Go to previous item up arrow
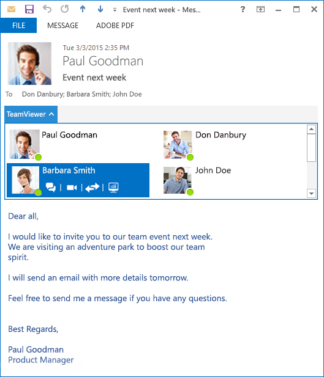The image size is (324, 377). (x=83, y=9)
